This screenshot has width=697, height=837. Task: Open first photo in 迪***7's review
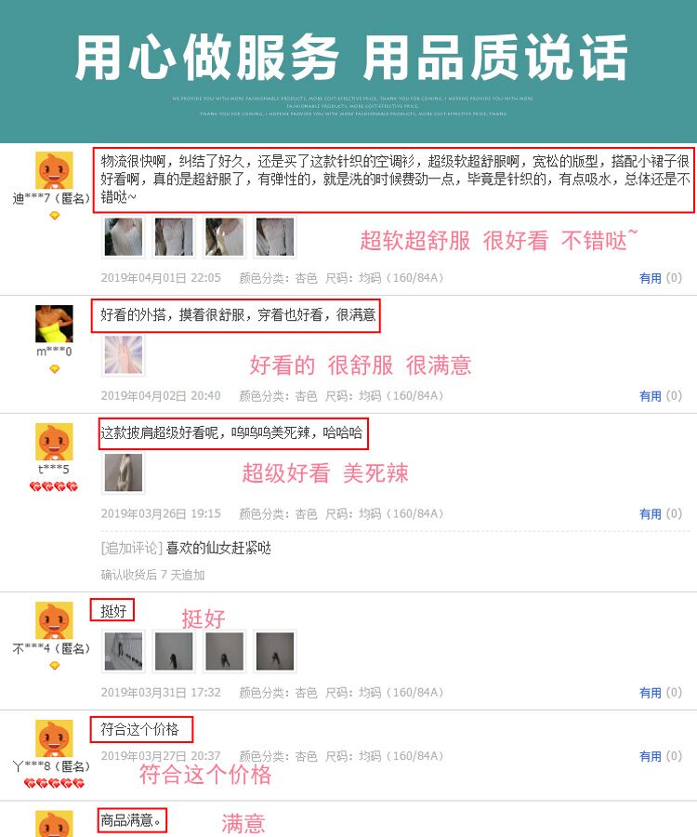pyautogui.click(x=124, y=237)
